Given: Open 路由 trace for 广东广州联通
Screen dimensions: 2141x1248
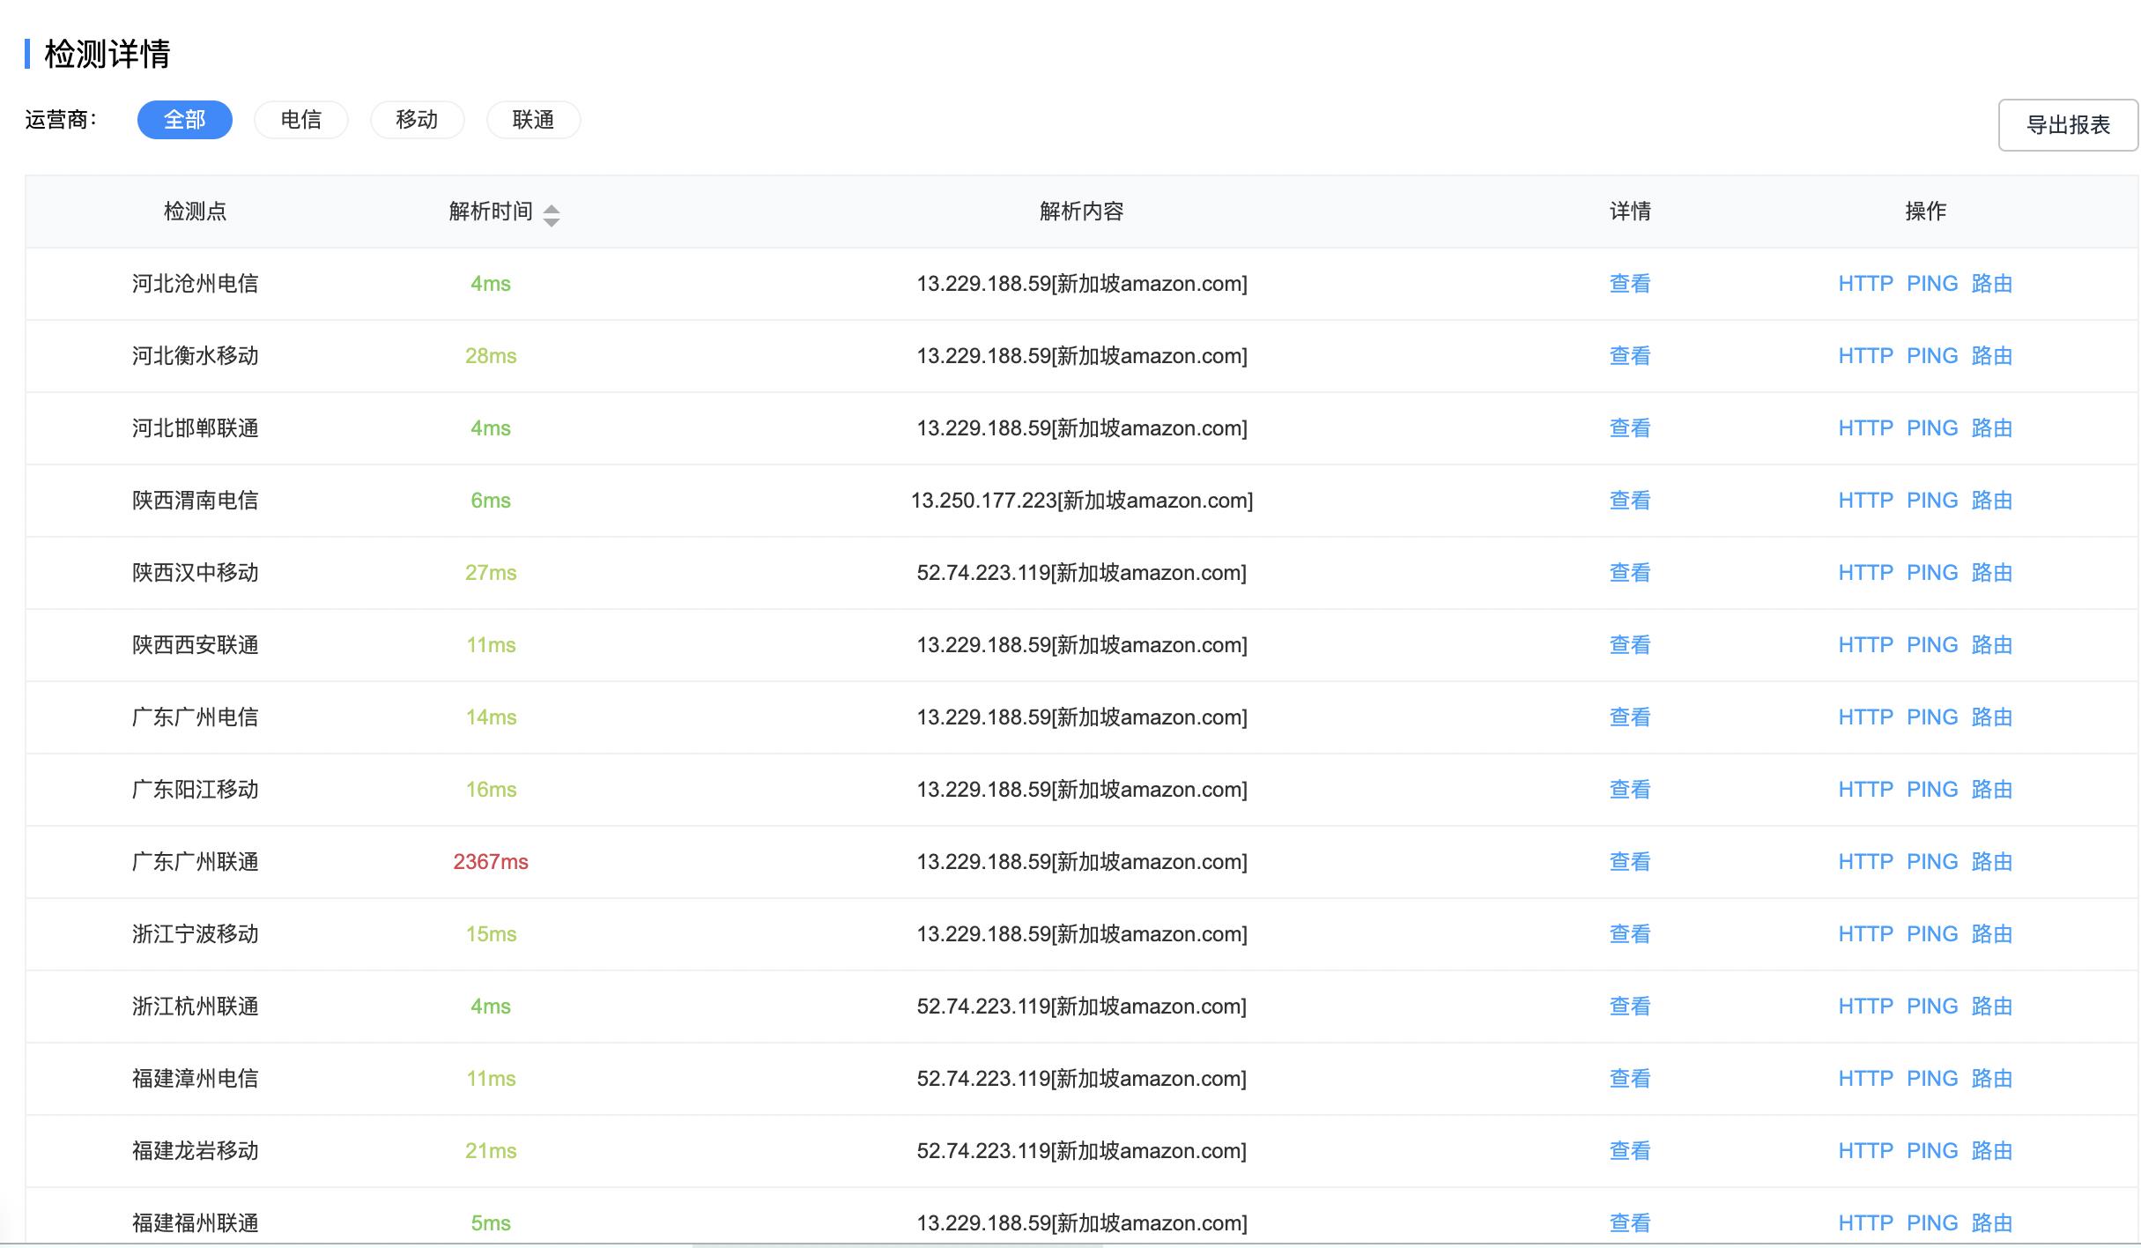Looking at the screenshot, I should pyautogui.click(x=1992, y=862).
